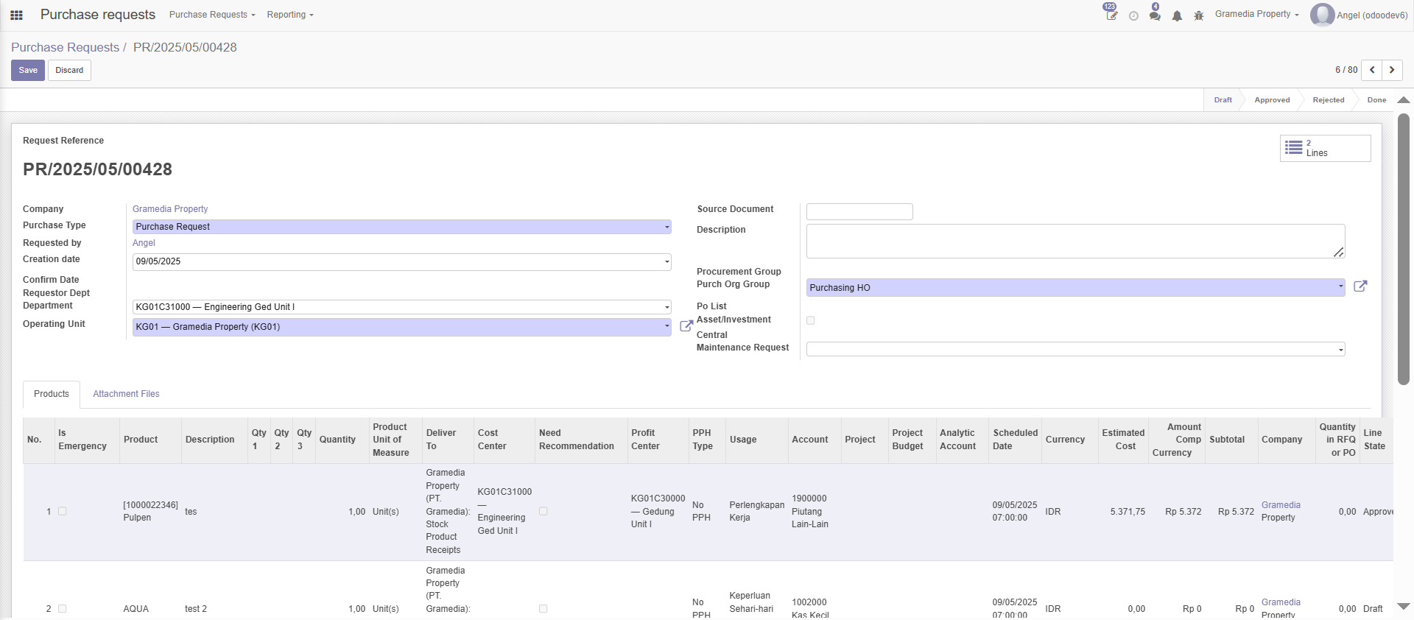This screenshot has width=1414, height=620.
Task: Open the Angel requested-by link
Action: tap(144, 243)
